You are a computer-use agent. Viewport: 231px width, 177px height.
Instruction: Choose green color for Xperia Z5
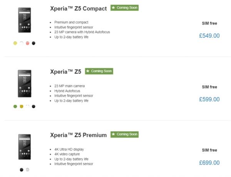pyautogui.click(x=15, y=106)
